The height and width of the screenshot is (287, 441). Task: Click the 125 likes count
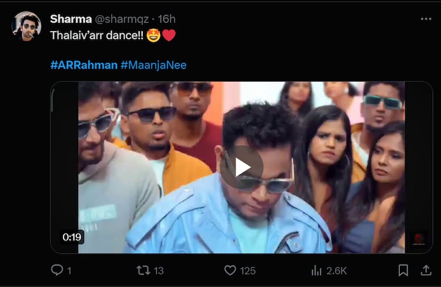pyautogui.click(x=248, y=271)
